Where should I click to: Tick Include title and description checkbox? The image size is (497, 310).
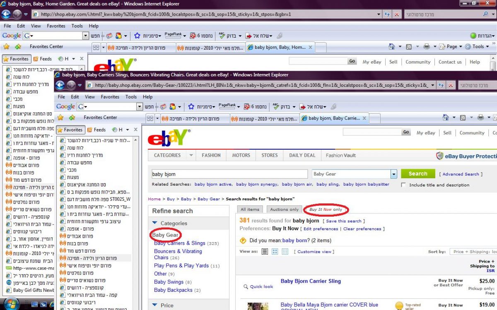(x=403, y=185)
